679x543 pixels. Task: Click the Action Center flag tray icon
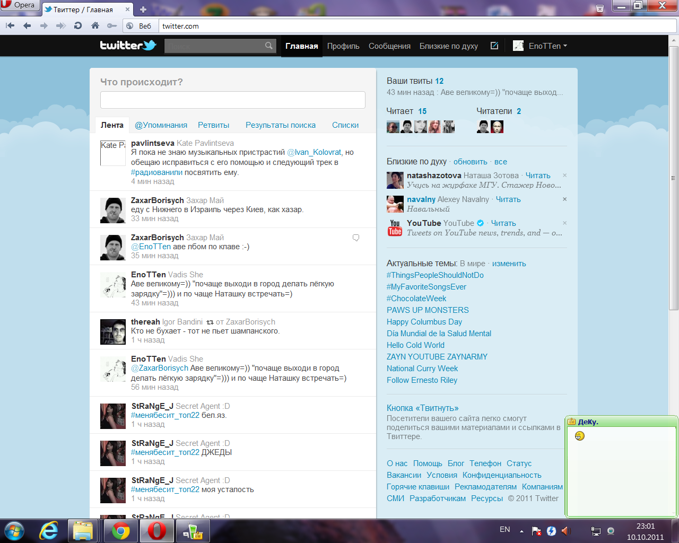pyautogui.click(x=536, y=531)
